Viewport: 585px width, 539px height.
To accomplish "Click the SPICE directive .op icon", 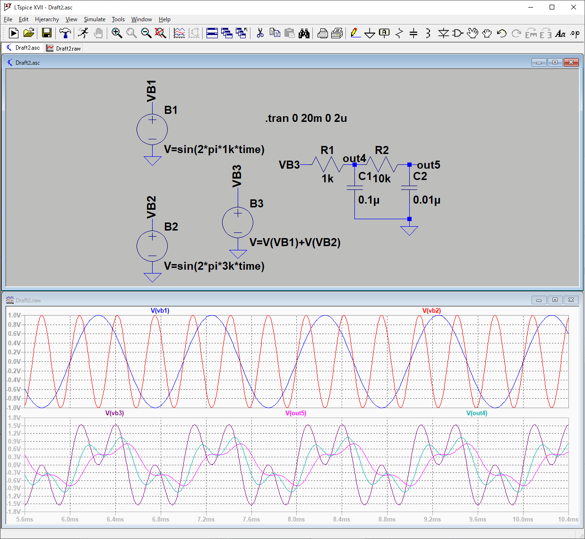I will (x=575, y=33).
